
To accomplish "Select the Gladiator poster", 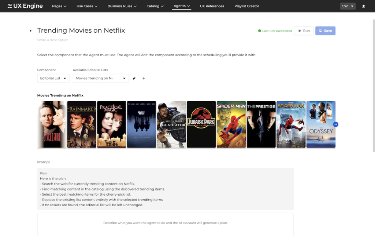I will pos(171,124).
